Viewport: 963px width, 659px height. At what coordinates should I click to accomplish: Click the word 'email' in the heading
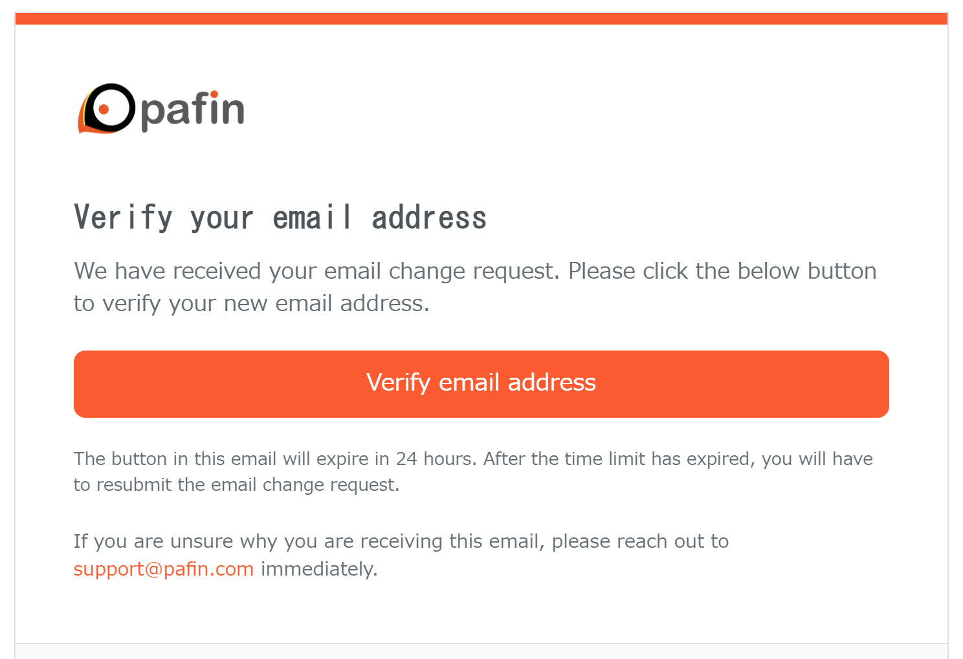pos(313,217)
